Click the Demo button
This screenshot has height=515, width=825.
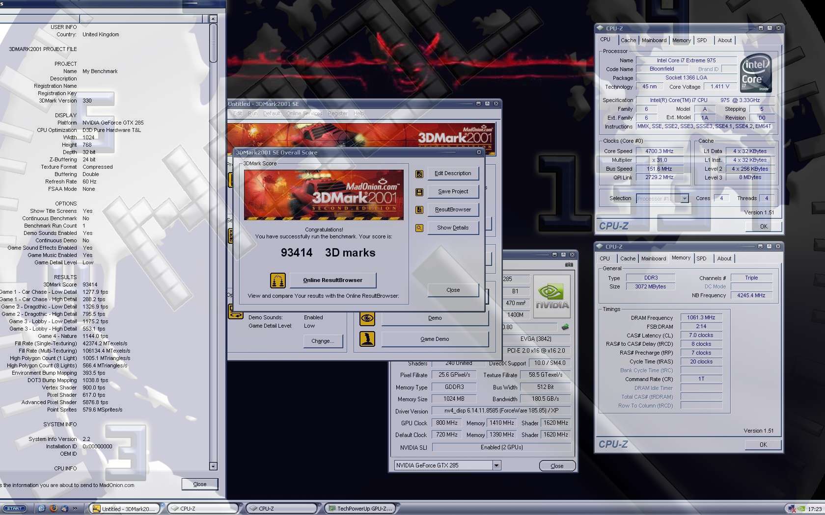coord(435,318)
